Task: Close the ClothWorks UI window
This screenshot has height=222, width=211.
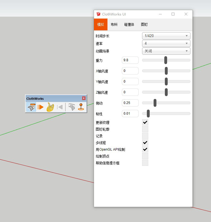Action: (186, 14)
